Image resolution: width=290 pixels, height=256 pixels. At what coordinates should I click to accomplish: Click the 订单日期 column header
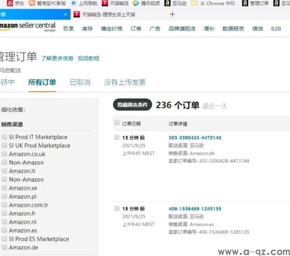131,124
